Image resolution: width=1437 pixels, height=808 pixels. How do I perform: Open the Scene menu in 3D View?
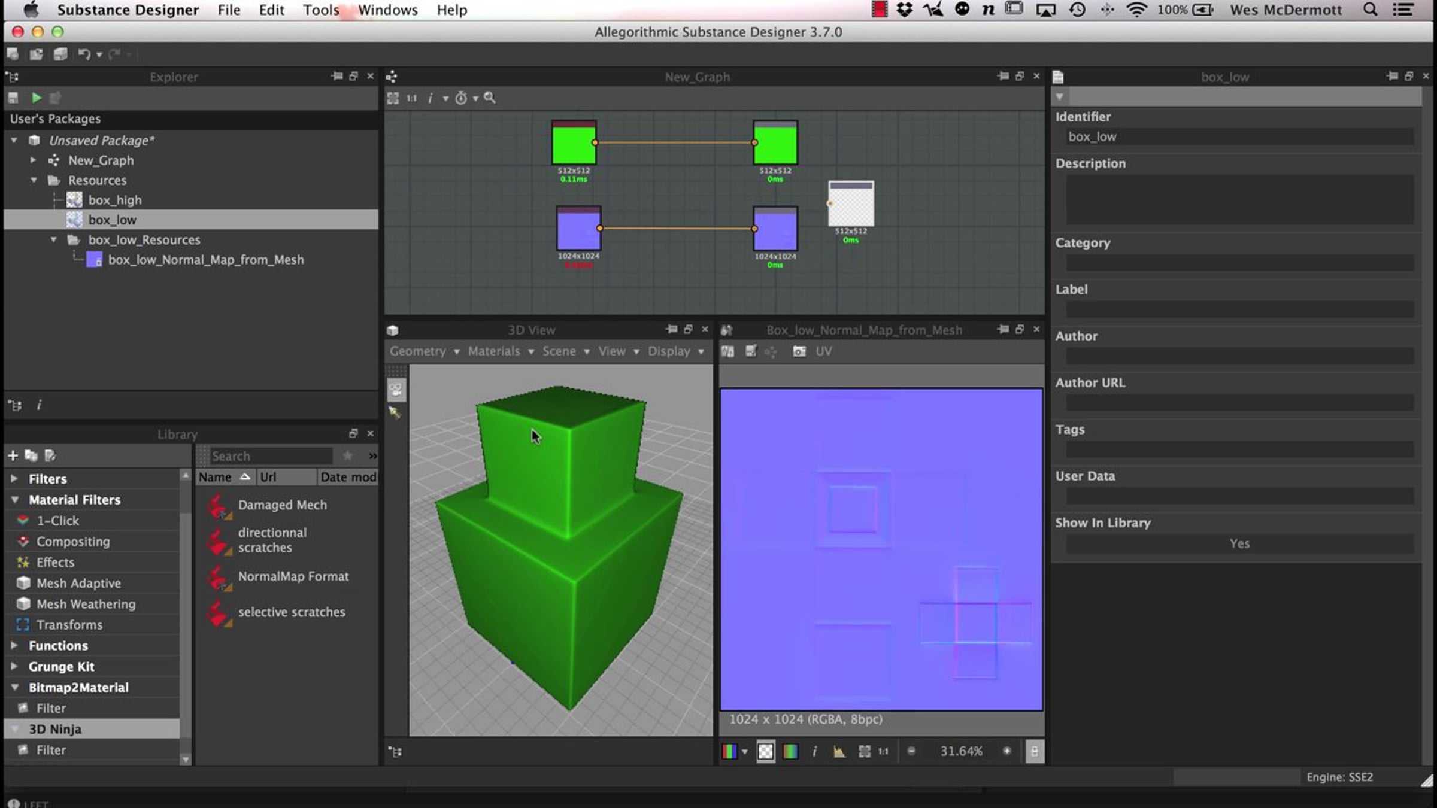pyautogui.click(x=566, y=351)
